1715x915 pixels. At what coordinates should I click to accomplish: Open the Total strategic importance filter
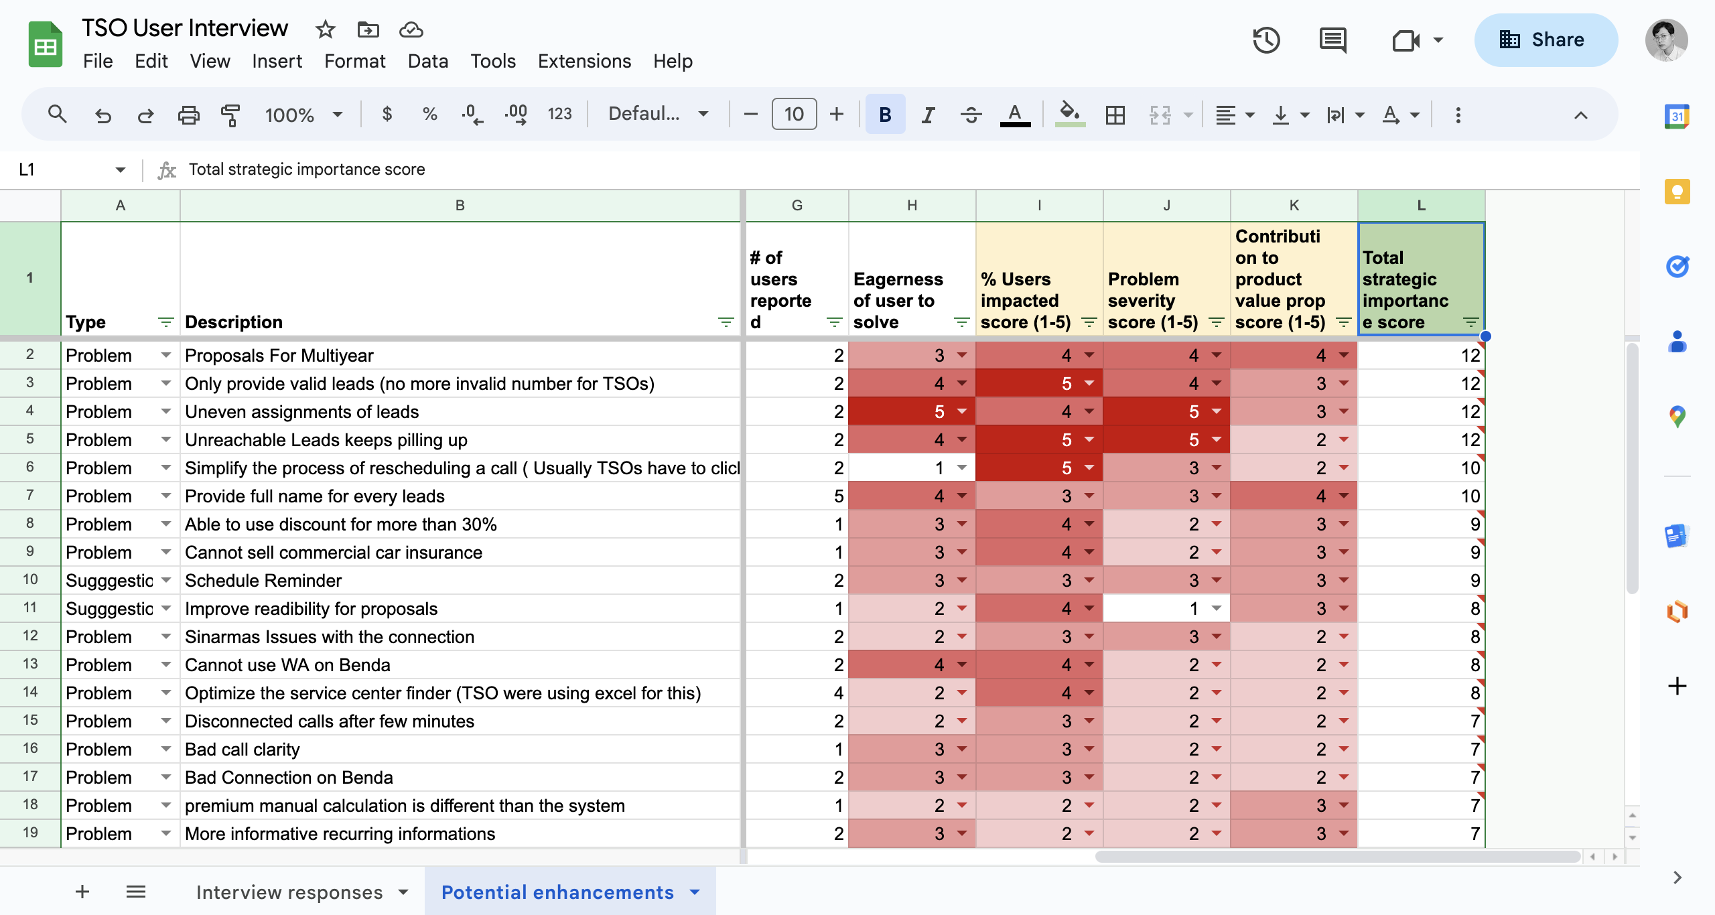pyautogui.click(x=1470, y=322)
